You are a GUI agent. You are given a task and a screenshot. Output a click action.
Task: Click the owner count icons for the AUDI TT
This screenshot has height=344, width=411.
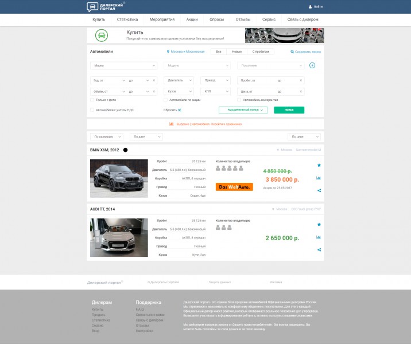click(x=224, y=228)
